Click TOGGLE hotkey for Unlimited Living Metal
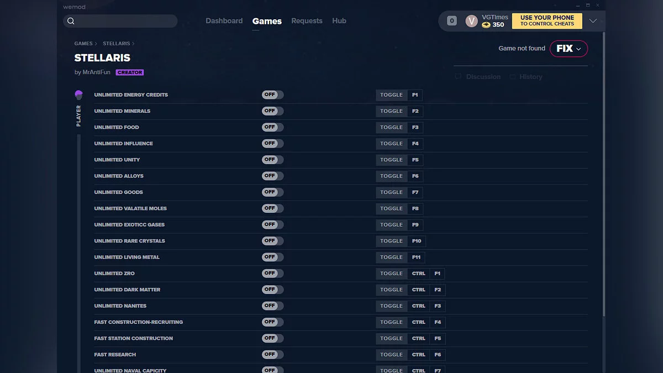 391,257
